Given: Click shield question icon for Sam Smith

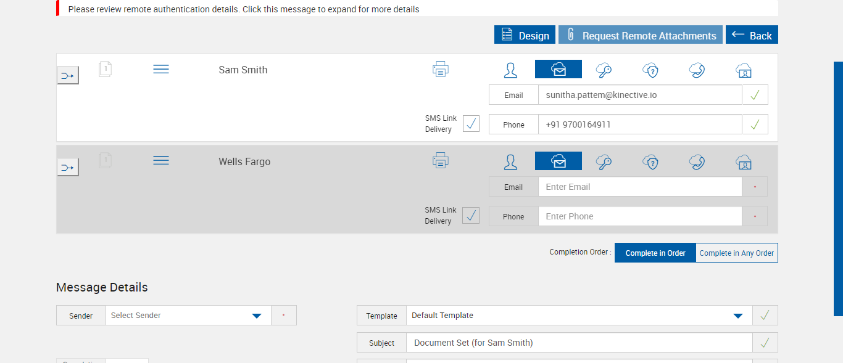Looking at the screenshot, I should 650,70.
